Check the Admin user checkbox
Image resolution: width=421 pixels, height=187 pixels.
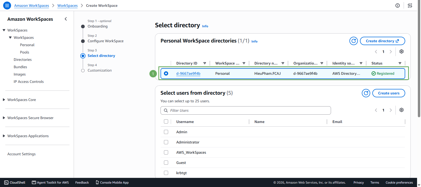click(x=166, y=132)
